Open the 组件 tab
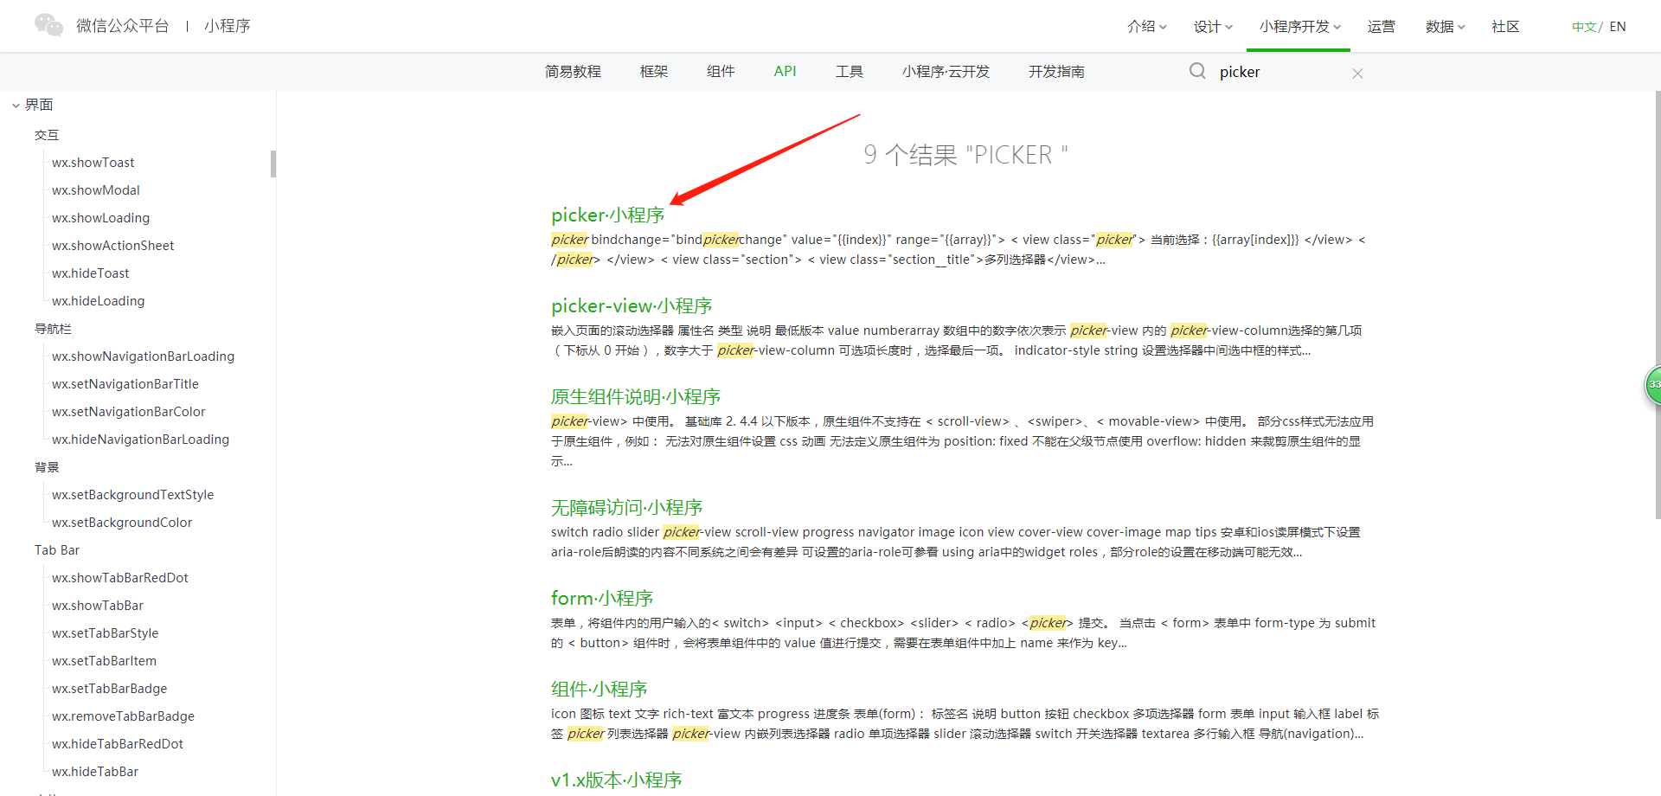Screen dimensions: 1661x796 721,72
